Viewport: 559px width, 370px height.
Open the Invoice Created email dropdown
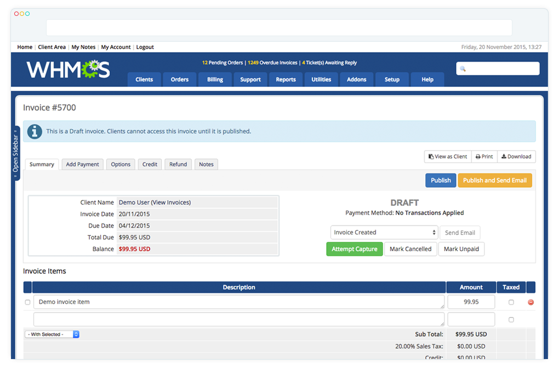click(384, 232)
